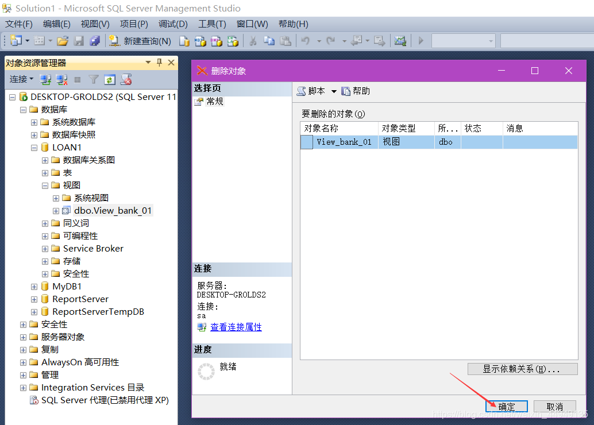This screenshot has width=594, height=425.
Task: Click the Filter funnel icon
Action: coord(94,80)
